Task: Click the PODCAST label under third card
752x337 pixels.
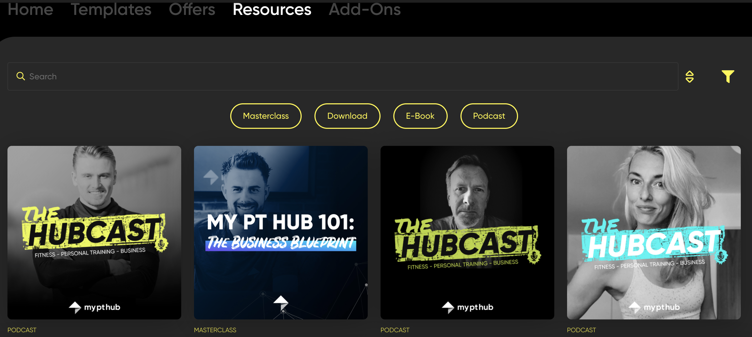Action: [x=395, y=330]
